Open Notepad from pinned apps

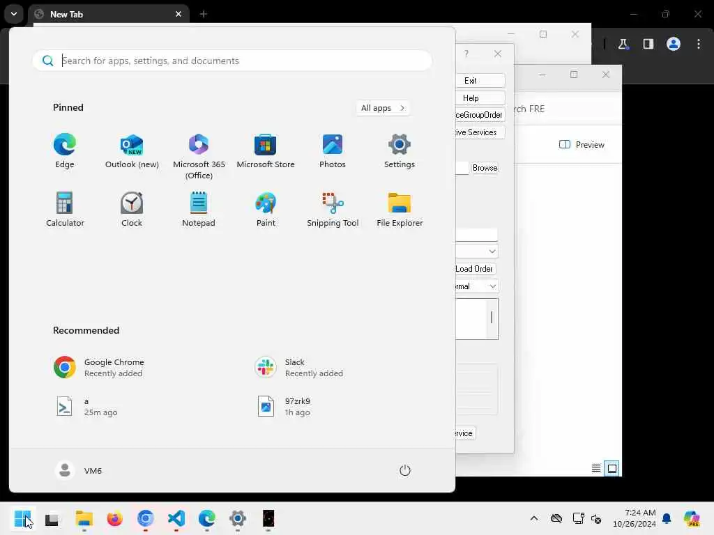coord(199,209)
